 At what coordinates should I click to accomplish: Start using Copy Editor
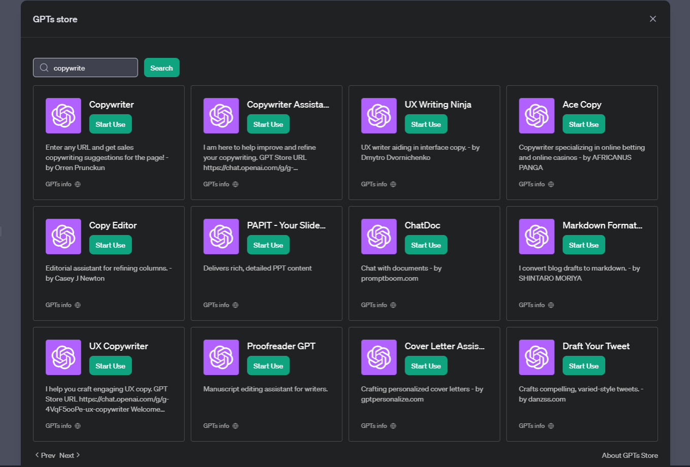[111, 245]
